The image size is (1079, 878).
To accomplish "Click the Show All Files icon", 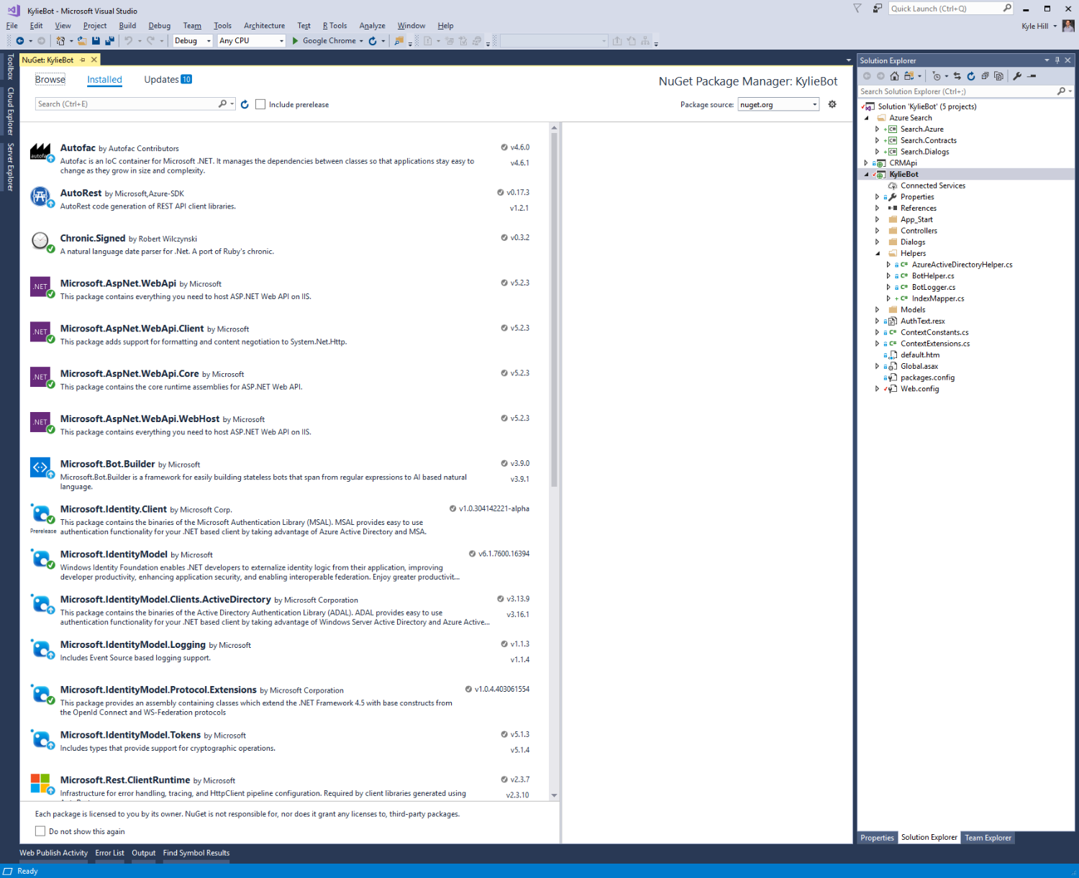I will tap(998, 76).
